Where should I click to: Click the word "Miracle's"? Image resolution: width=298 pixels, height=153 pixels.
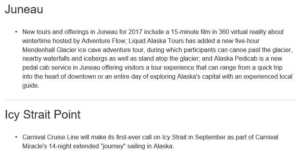(35, 146)
